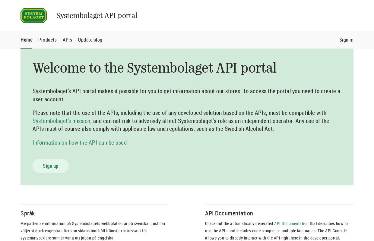Click the Systembolaget API portal title
Viewport: 374px width, 241px height.
tap(97, 16)
